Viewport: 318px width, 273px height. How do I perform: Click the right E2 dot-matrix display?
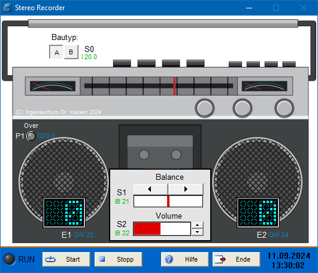coord(258,213)
